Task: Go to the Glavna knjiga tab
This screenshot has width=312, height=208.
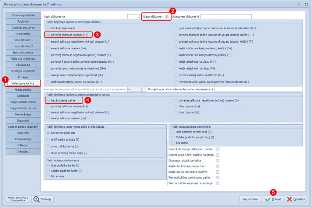Action: [23, 114]
